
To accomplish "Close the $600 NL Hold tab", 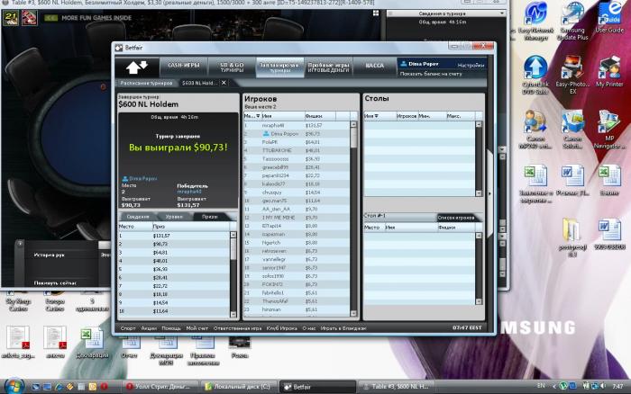I will coord(224,83).
